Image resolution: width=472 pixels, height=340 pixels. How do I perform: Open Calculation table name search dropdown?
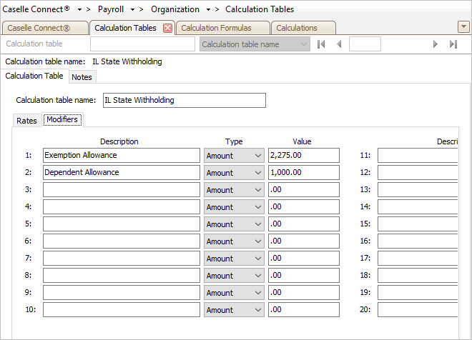[255, 44]
